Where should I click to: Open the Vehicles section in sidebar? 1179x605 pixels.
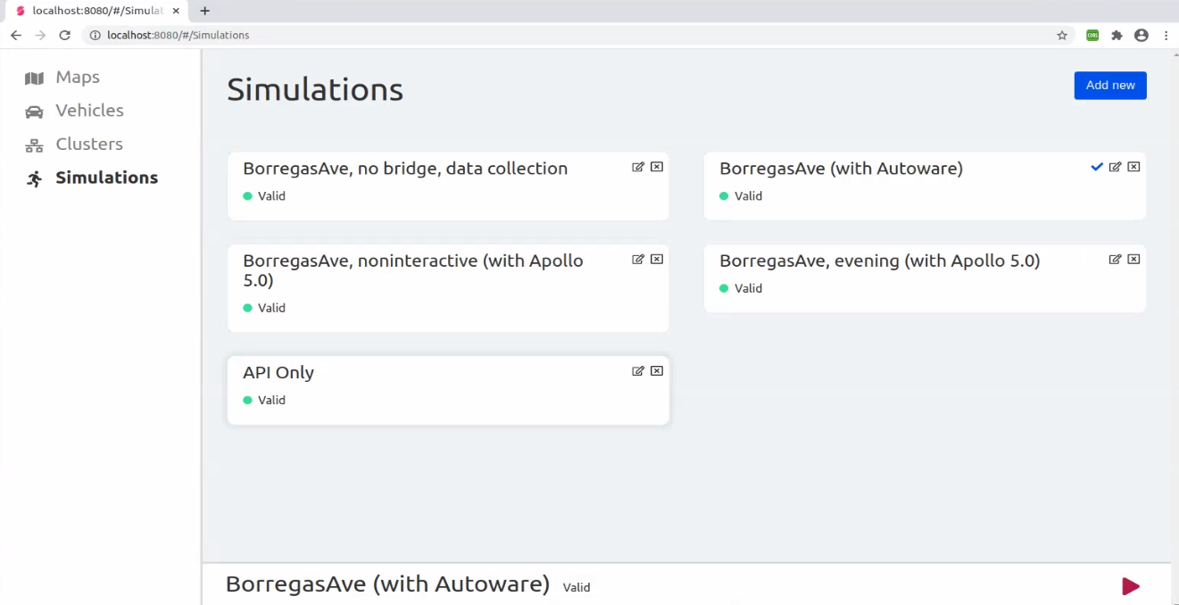click(89, 111)
